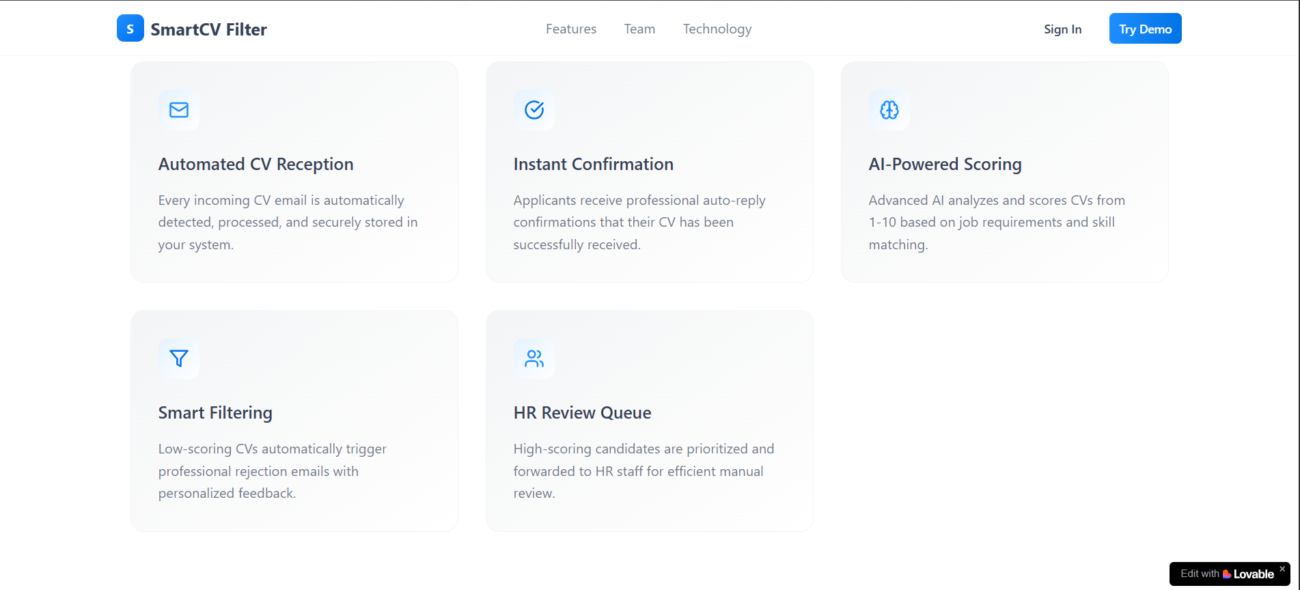Select the Smart Filtering heading

pyautogui.click(x=215, y=412)
